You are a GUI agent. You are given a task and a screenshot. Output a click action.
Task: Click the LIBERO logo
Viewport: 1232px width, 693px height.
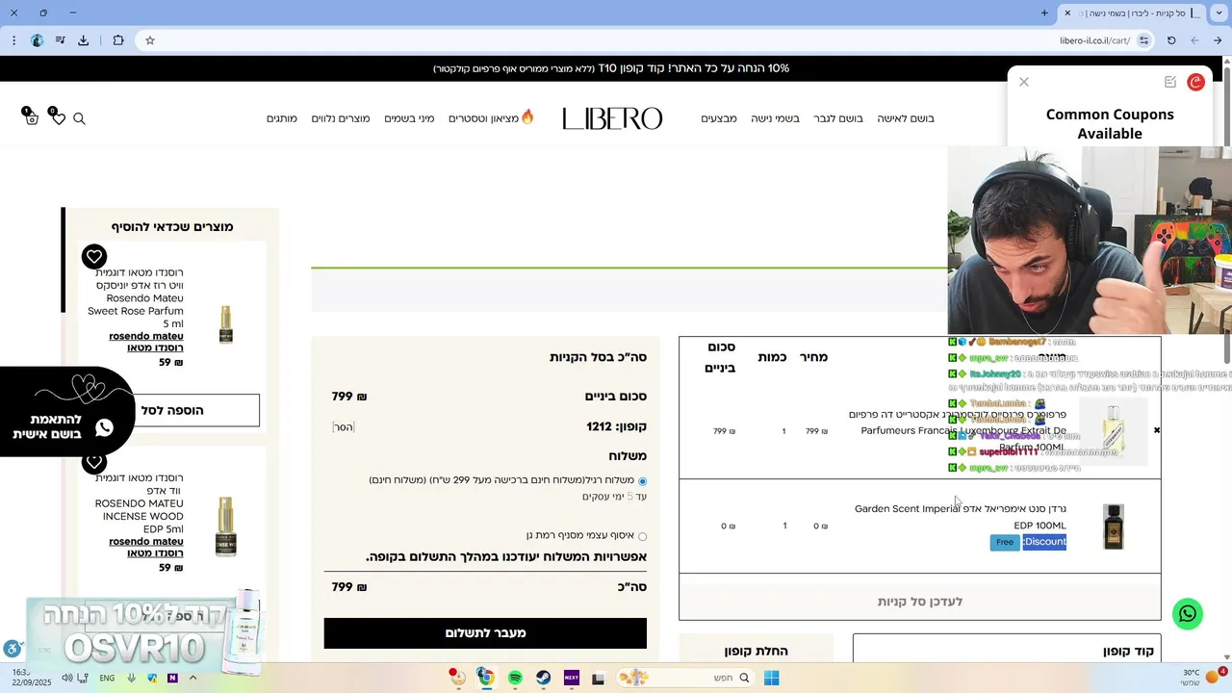click(612, 118)
